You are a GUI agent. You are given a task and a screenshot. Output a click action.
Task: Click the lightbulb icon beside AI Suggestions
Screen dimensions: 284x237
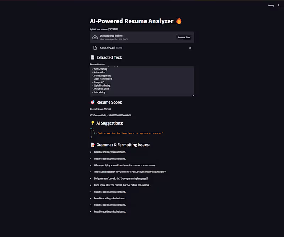93,123
